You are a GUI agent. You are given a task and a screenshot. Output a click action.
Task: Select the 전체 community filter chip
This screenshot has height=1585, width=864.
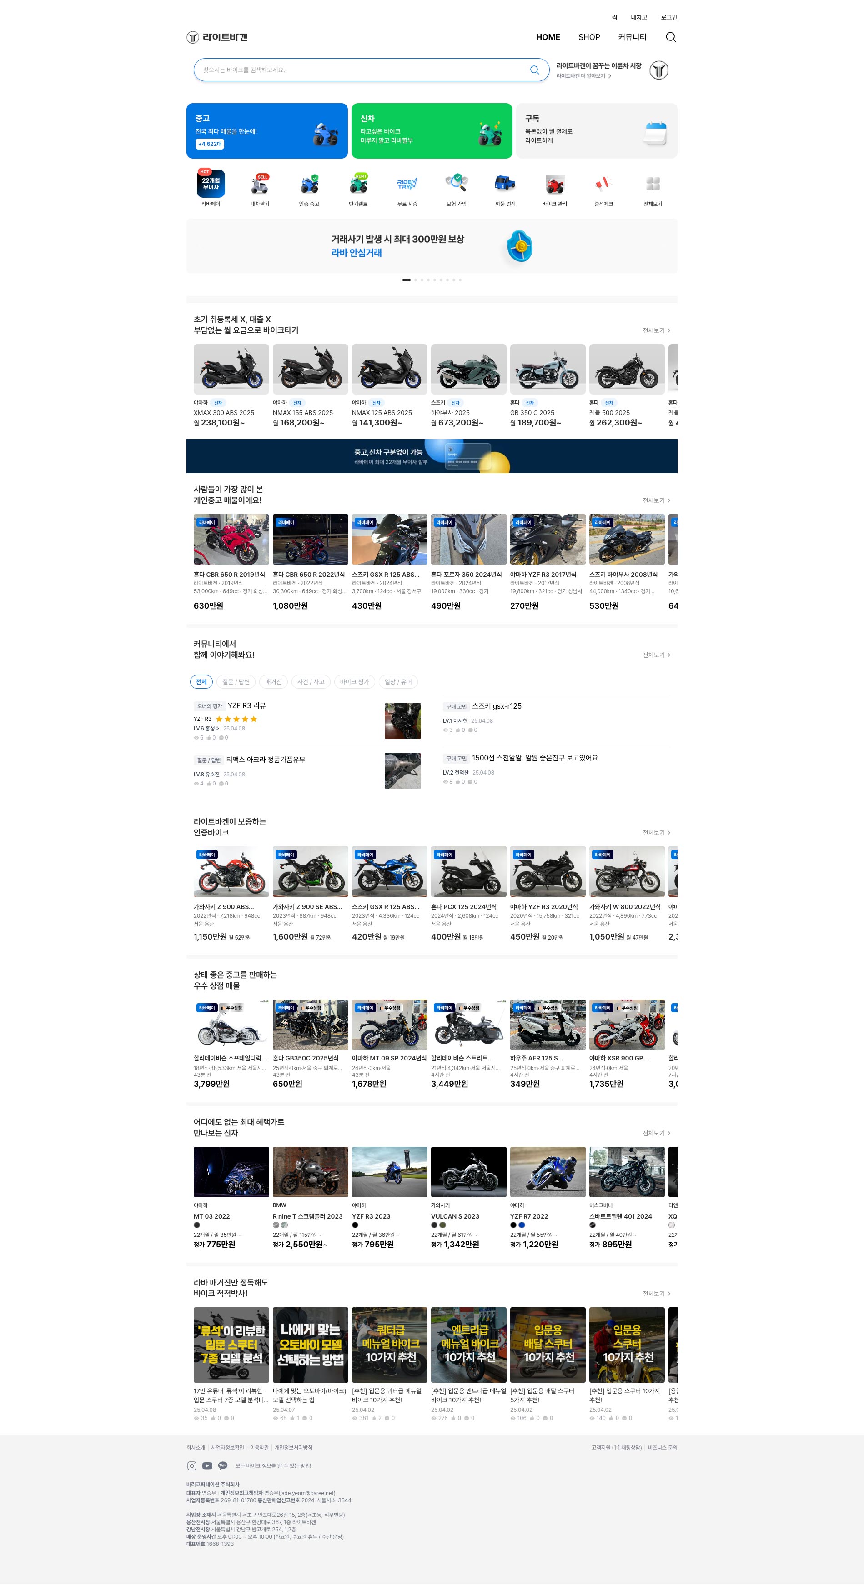coord(201,682)
